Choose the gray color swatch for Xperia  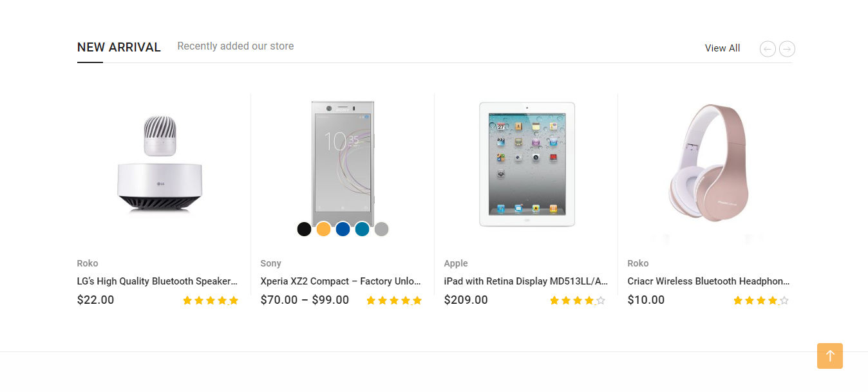point(382,229)
